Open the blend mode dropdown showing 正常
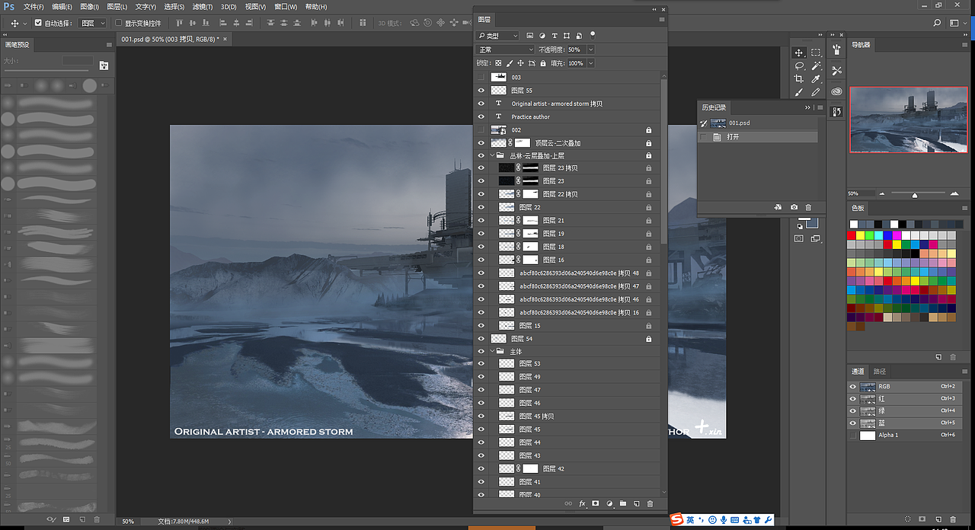The image size is (975, 530). (x=505, y=49)
